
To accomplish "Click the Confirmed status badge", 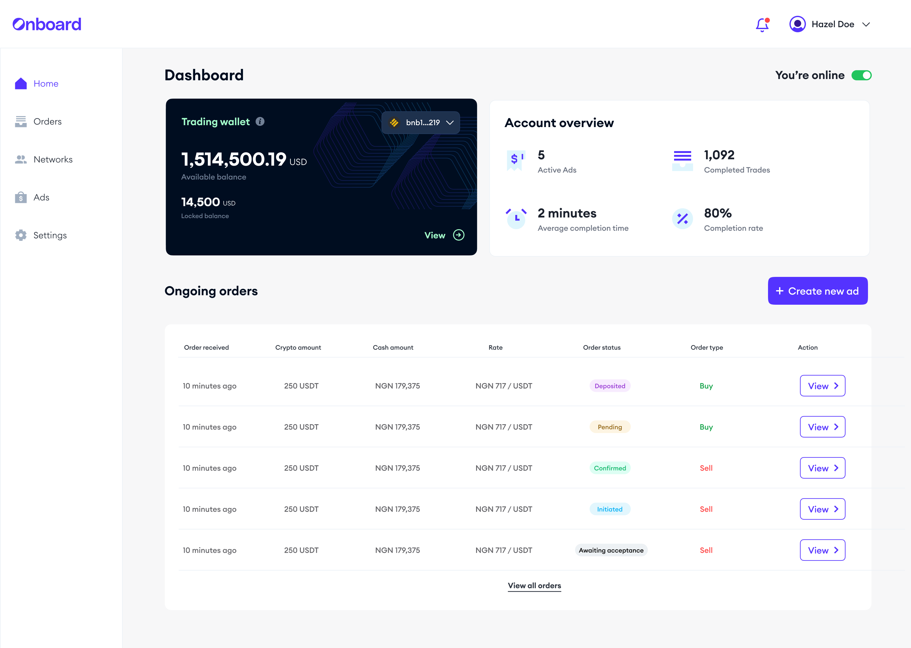I will click(610, 468).
